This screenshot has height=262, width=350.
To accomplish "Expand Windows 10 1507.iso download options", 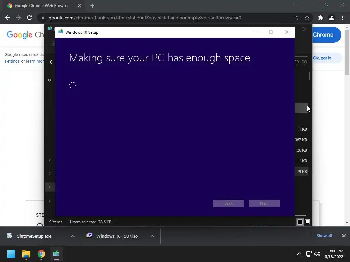I will point(152,236).
